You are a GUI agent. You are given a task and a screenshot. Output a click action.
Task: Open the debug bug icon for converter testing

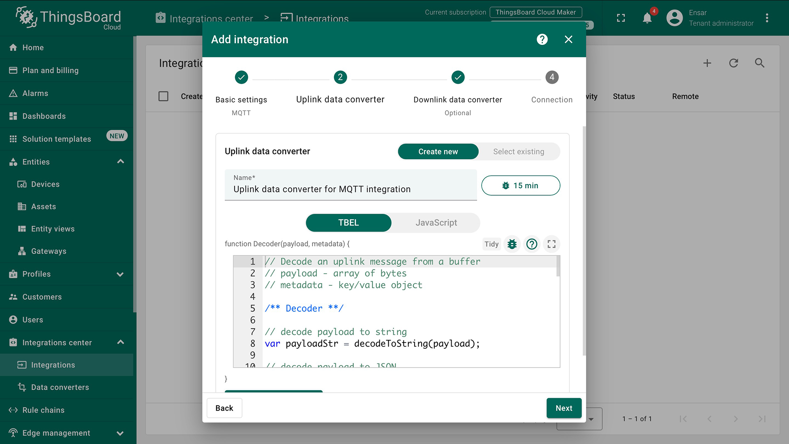(512, 244)
